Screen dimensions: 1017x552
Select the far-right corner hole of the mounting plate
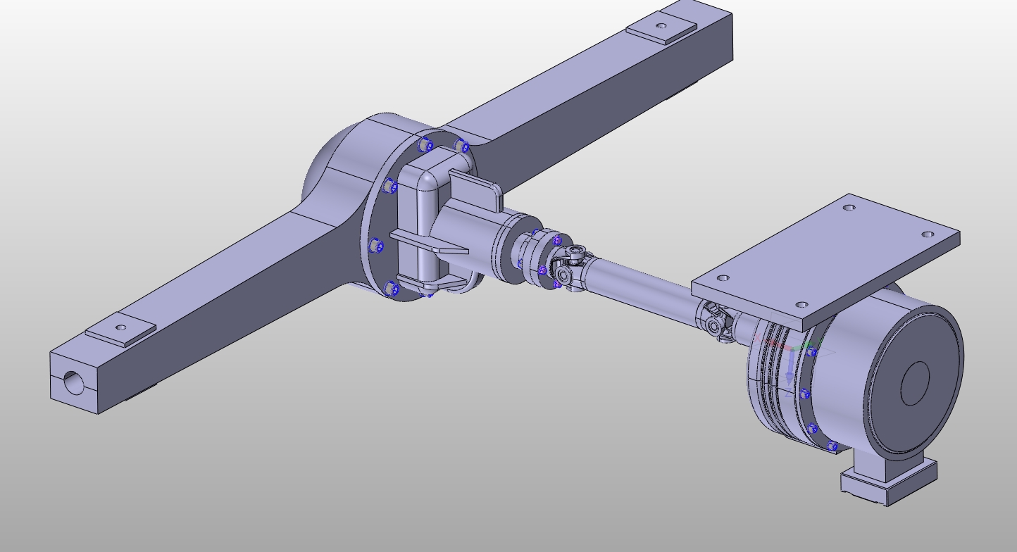(x=927, y=234)
